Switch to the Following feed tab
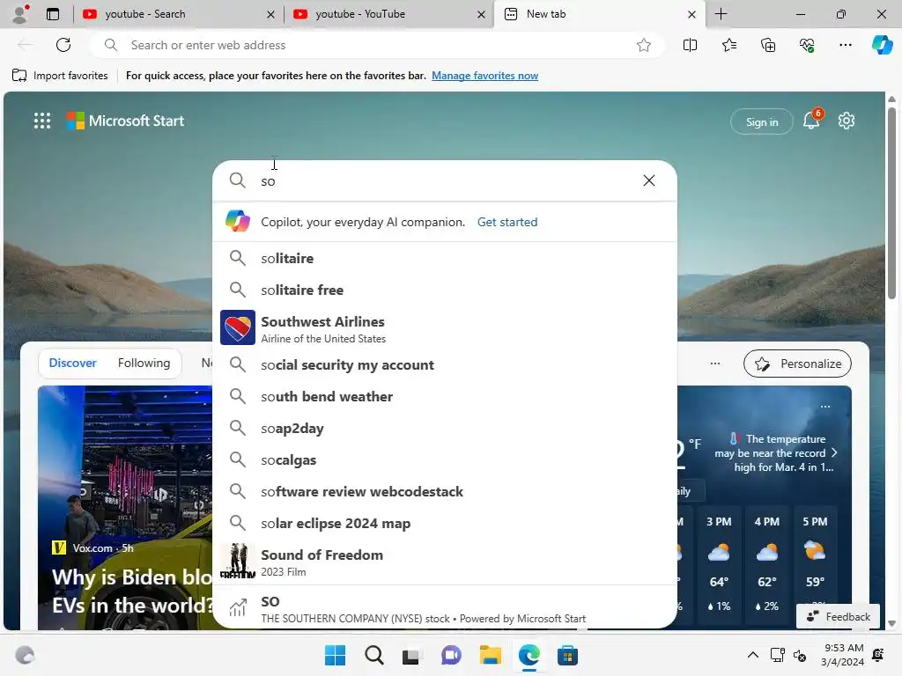Image resolution: width=902 pixels, height=676 pixels. 144,363
